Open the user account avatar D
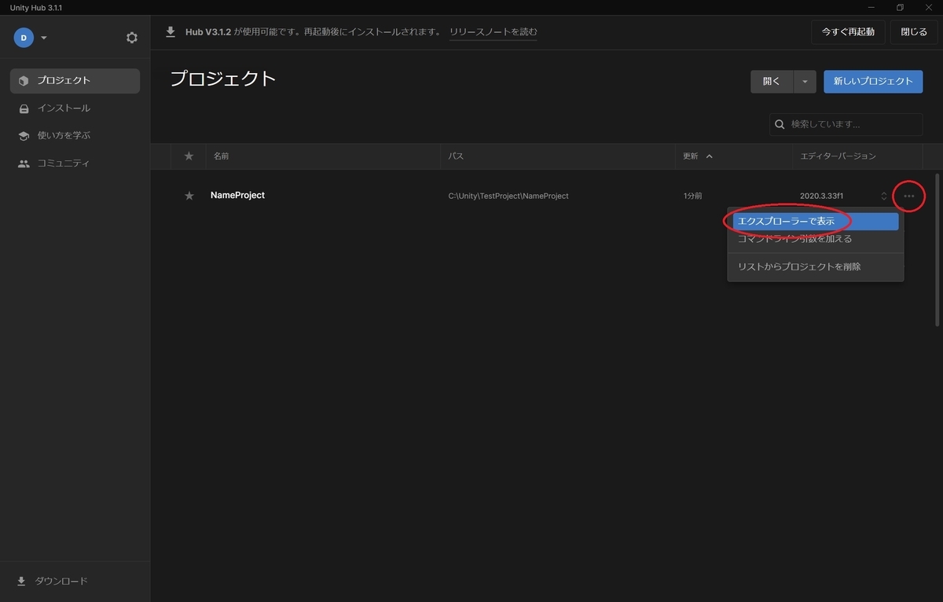 pyautogui.click(x=24, y=37)
